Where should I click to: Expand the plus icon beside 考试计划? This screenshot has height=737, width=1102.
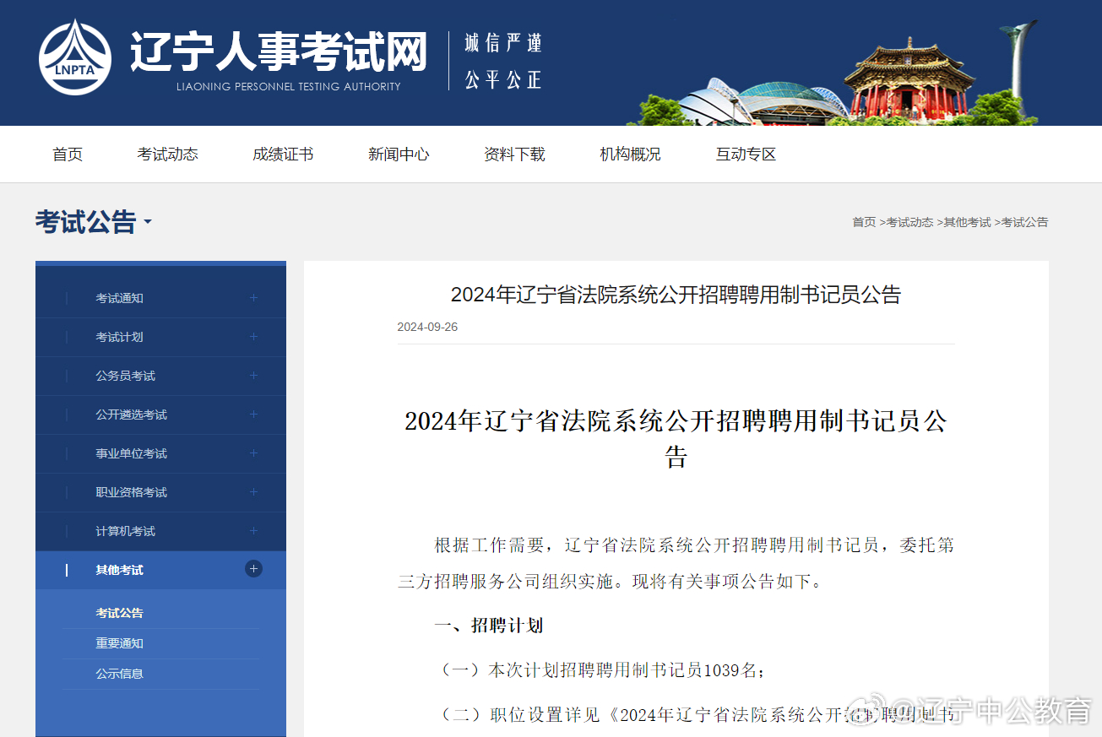tap(253, 337)
